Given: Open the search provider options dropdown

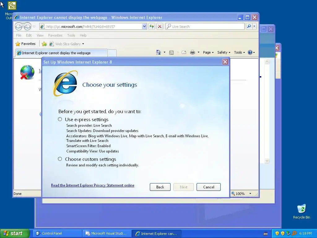Looking at the screenshot, I should coord(254,26).
